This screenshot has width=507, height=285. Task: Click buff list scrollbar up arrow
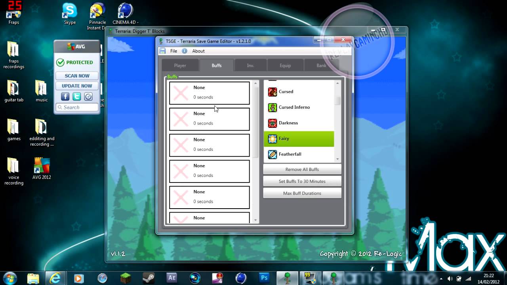(337, 83)
